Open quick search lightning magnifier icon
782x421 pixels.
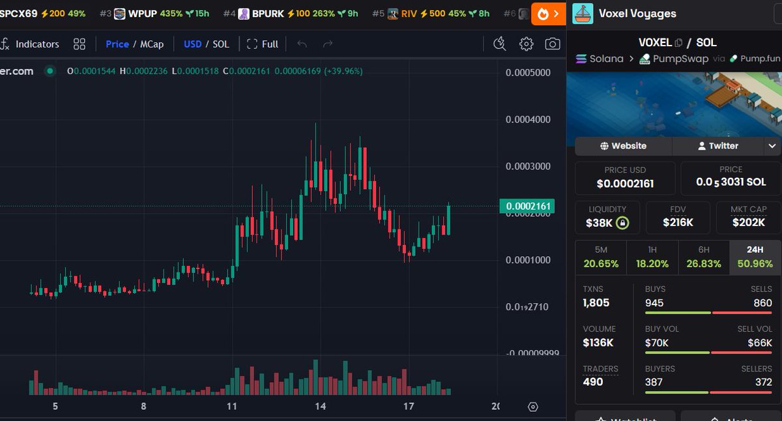point(500,44)
